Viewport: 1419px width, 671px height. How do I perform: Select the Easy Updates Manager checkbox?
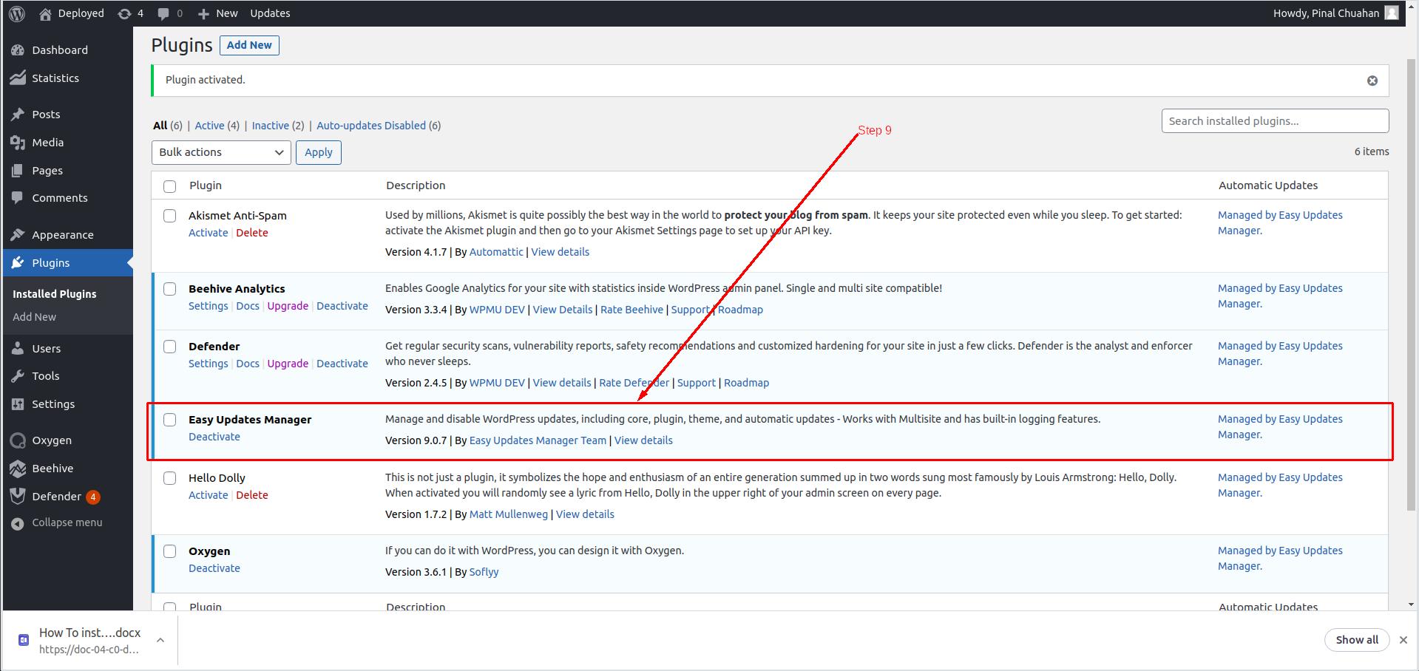[170, 420]
